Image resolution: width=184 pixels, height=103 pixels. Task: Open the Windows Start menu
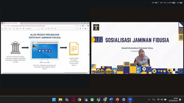point(54,100)
